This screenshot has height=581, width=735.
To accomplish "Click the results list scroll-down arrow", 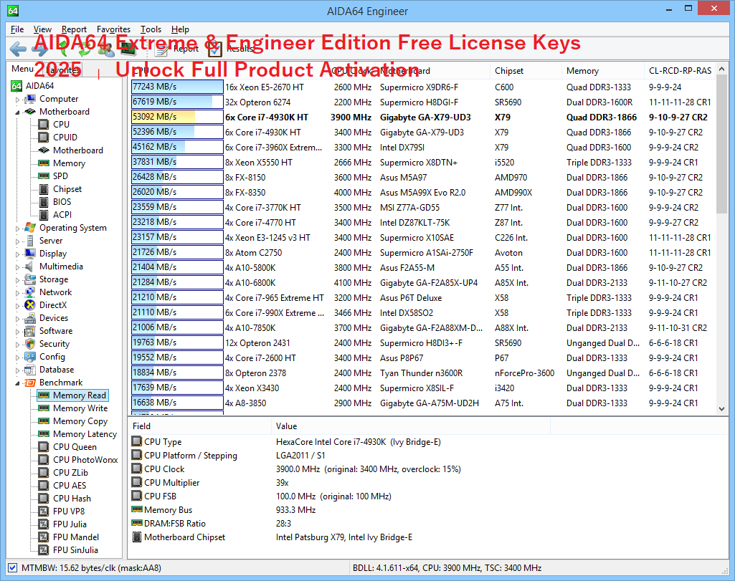I will pyautogui.click(x=722, y=409).
